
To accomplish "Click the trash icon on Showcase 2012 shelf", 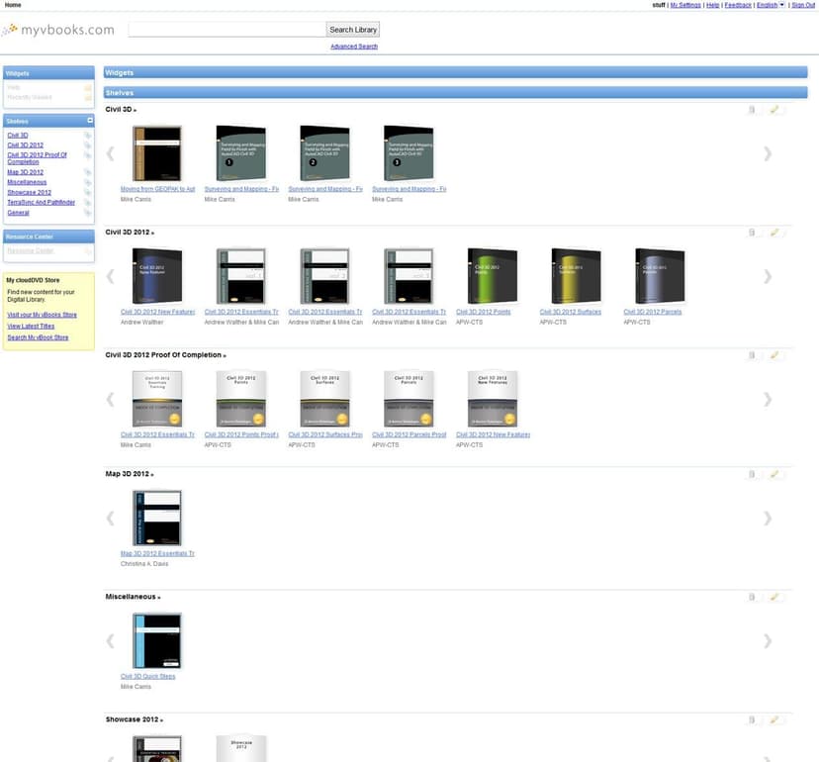I will click(752, 719).
